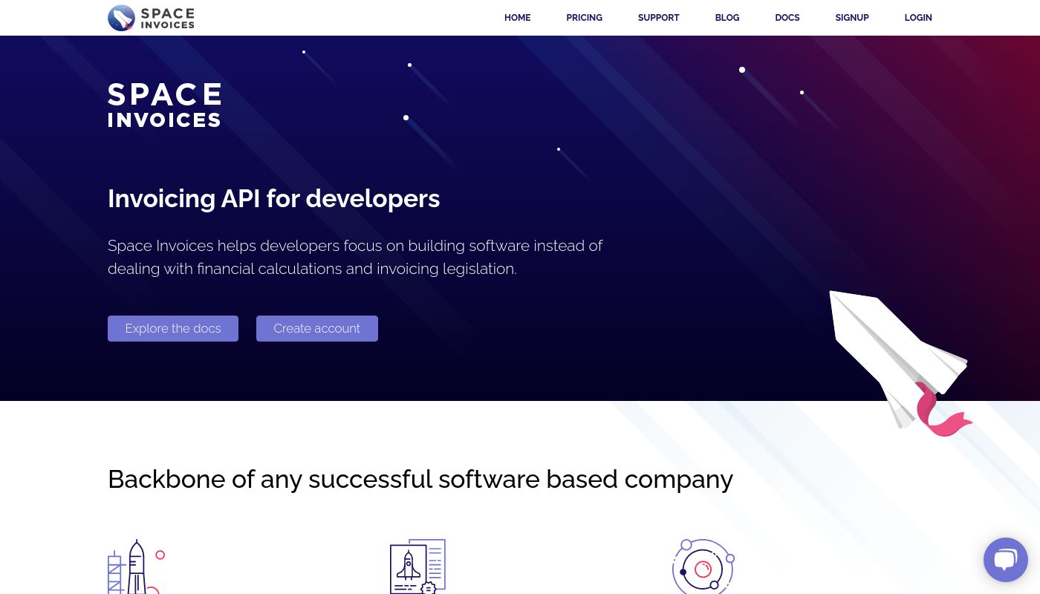Click the orbiting planets icon
This screenshot has width=1040, height=594.
[x=703, y=567]
